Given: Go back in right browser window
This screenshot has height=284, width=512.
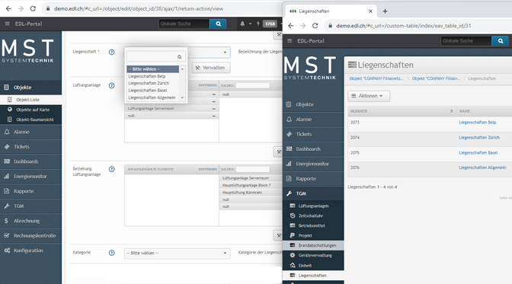Looking at the screenshot, I should click(290, 25).
